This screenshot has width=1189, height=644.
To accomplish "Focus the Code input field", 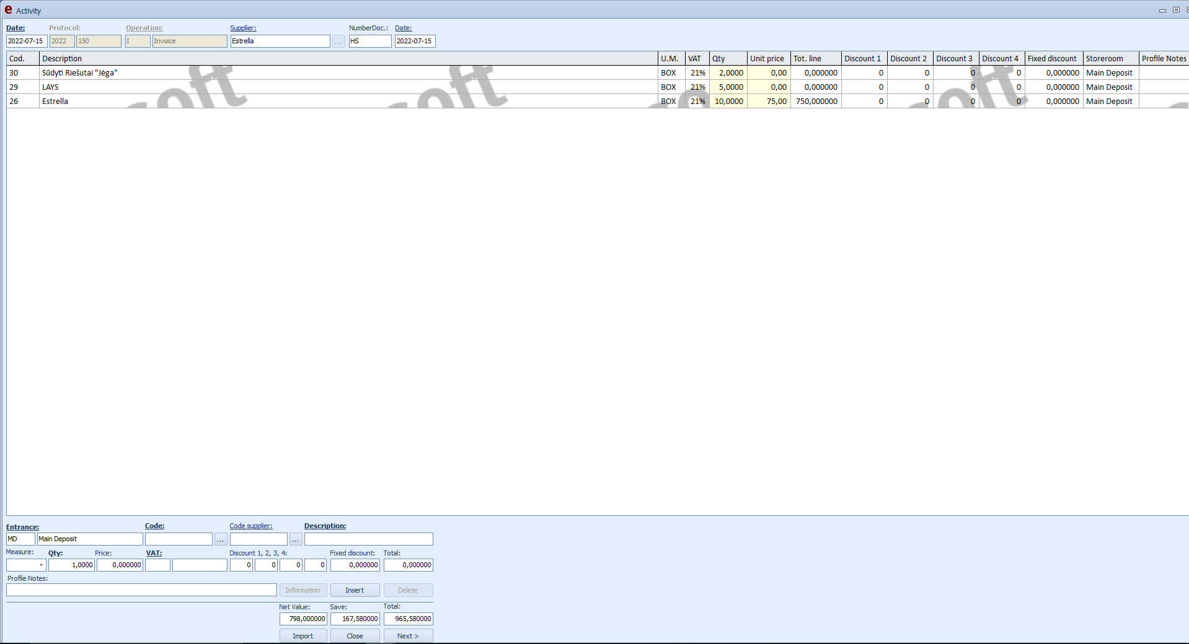I will [x=179, y=539].
